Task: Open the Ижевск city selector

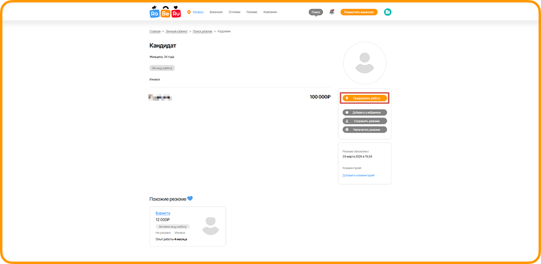Action: point(198,12)
